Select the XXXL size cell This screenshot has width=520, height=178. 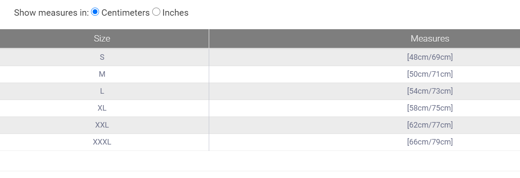pyautogui.click(x=102, y=142)
